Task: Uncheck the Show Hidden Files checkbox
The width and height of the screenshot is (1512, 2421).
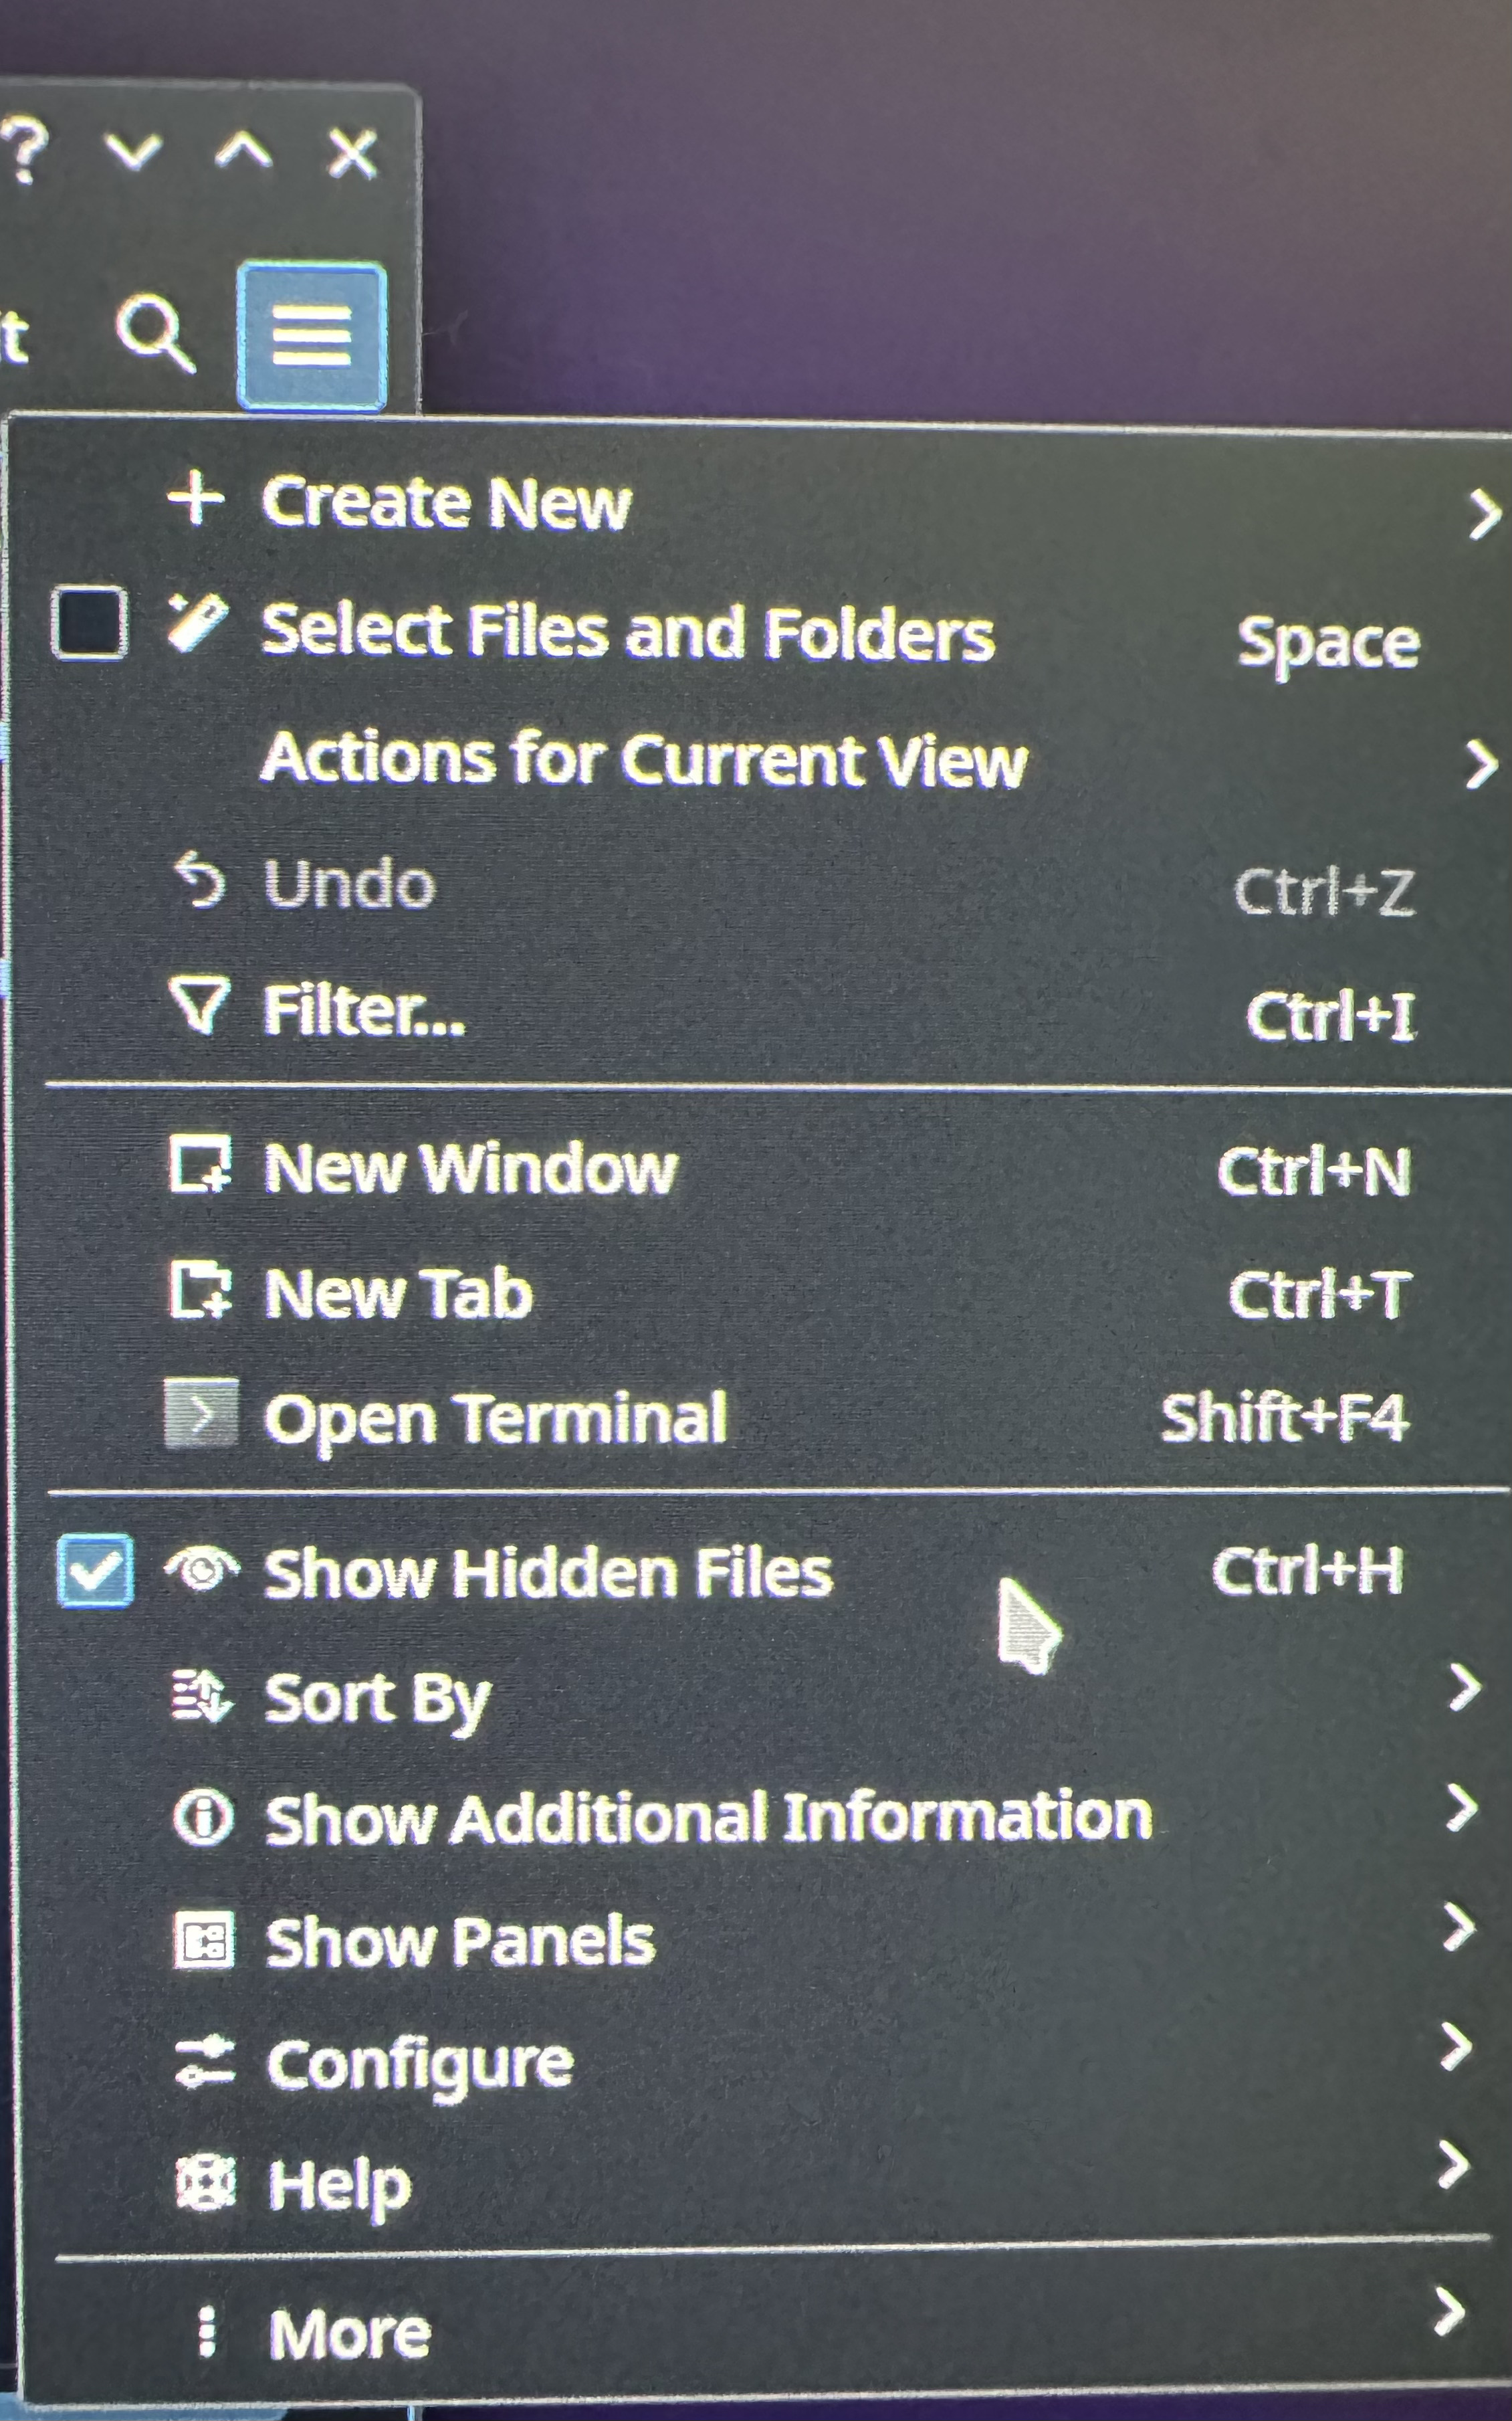Action: click(95, 1571)
